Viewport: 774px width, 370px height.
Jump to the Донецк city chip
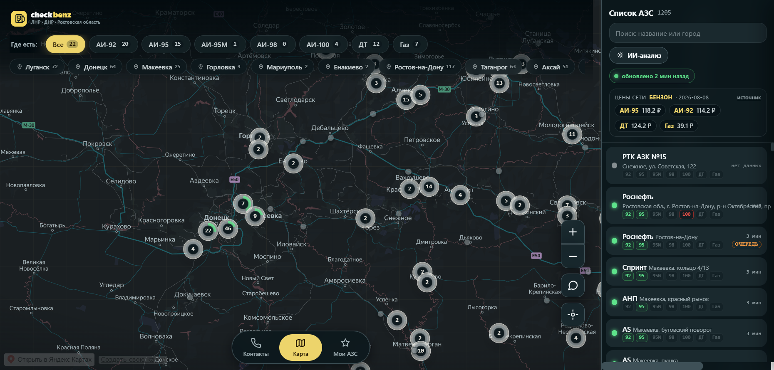click(95, 67)
